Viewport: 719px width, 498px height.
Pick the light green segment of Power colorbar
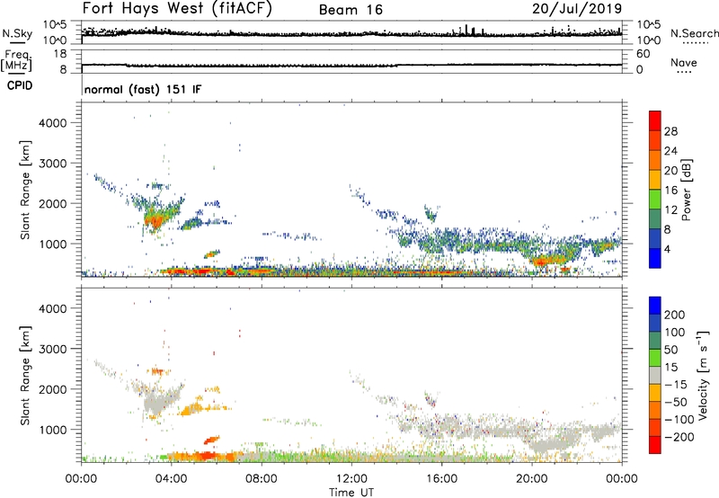pos(655,200)
